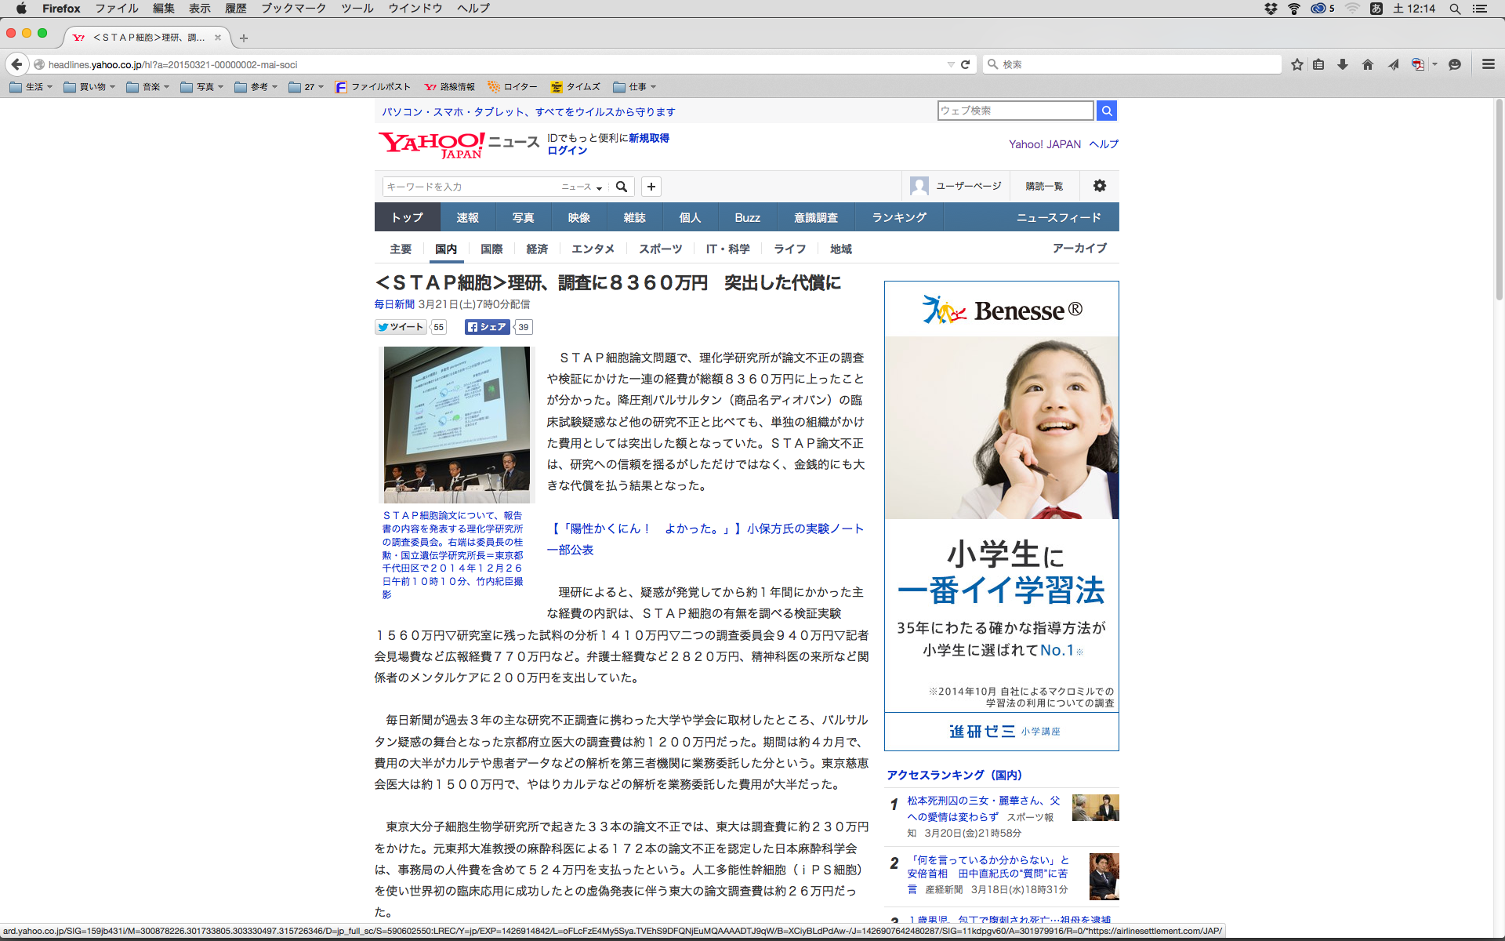Click the bookmark star icon
Screen dimensions: 1505x941
click(x=1297, y=64)
